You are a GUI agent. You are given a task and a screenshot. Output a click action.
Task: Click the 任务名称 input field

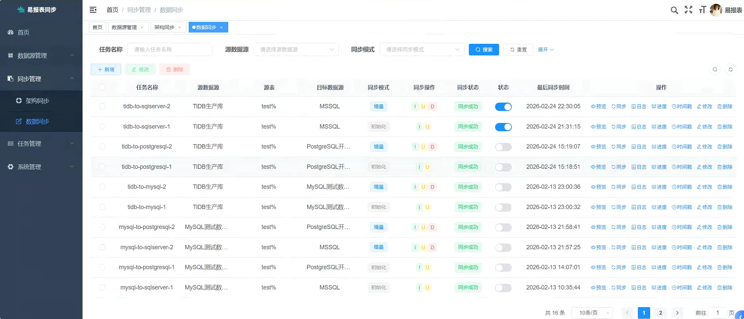(x=170, y=49)
